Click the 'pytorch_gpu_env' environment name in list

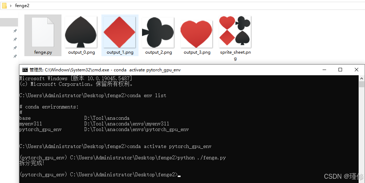(41, 129)
